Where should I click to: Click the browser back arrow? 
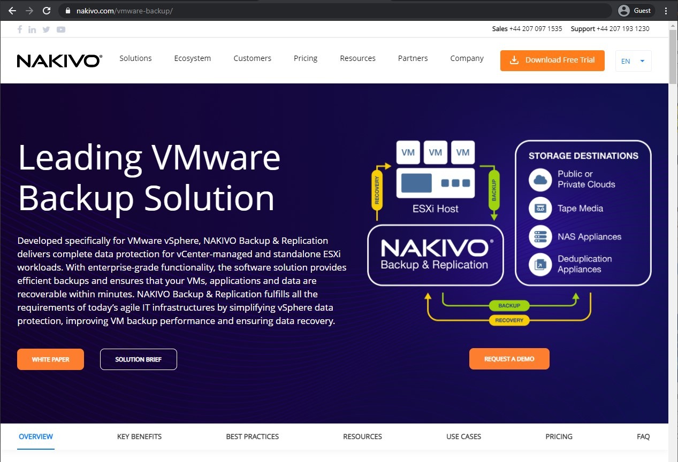coord(12,11)
